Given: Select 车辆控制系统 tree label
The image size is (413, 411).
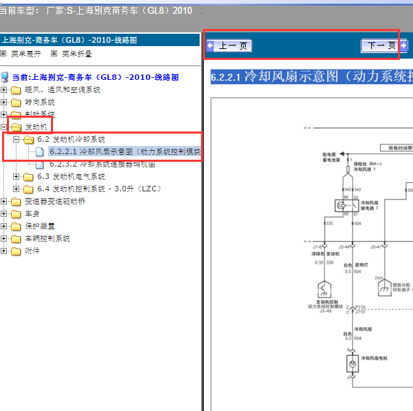Looking at the screenshot, I should coord(47,238).
